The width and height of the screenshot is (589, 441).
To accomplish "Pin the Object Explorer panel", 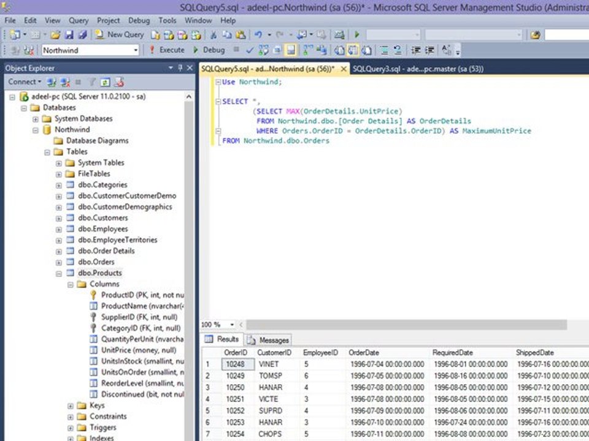I will 180,68.
